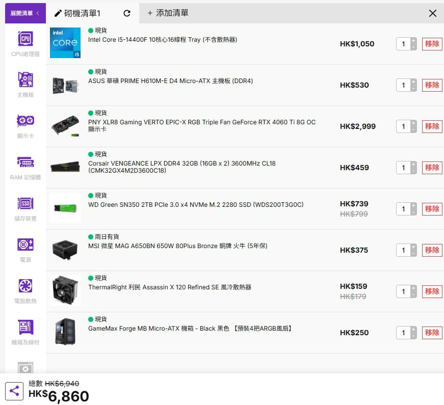This screenshot has height=405, width=444.
Task: Click the share icon near the total
Action: 14,391
